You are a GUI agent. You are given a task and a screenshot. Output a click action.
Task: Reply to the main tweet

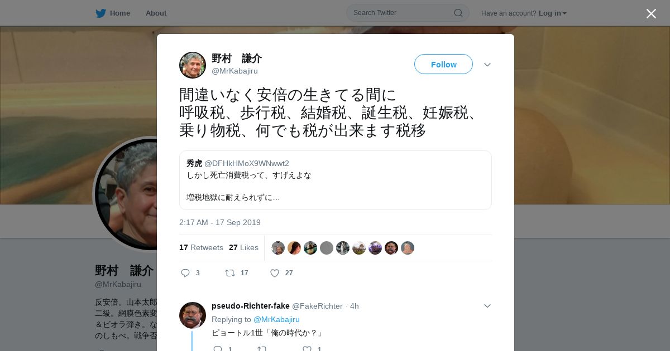[x=186, y=273]
